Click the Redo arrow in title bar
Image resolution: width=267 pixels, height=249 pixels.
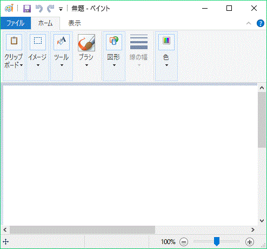(x=51, y=9)
